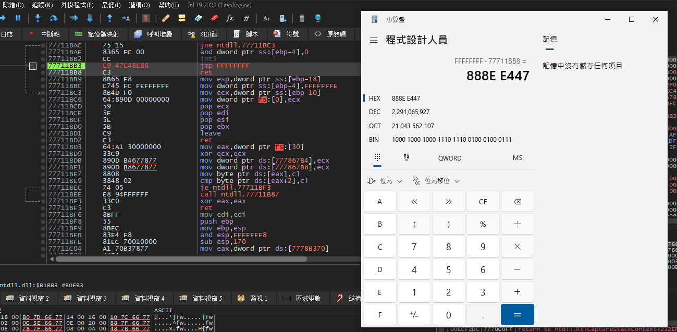The height and width of the screenshot is (332, 677).
Task: Click the right shift >> key
Action: (x=448, y=202)
